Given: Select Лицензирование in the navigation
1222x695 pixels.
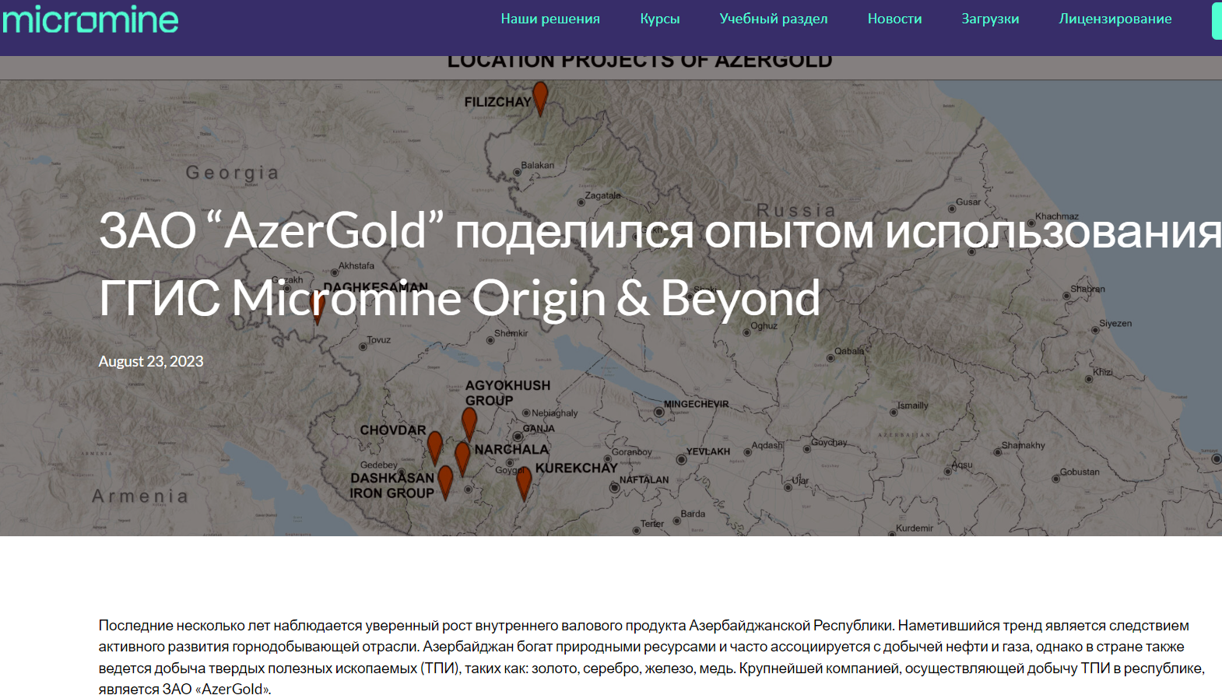Looking at the screenshot, I should tap(1115, 19).
